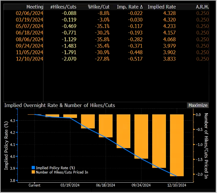Click the -35.8% hike/cut probability

click(x=102, y=39)
